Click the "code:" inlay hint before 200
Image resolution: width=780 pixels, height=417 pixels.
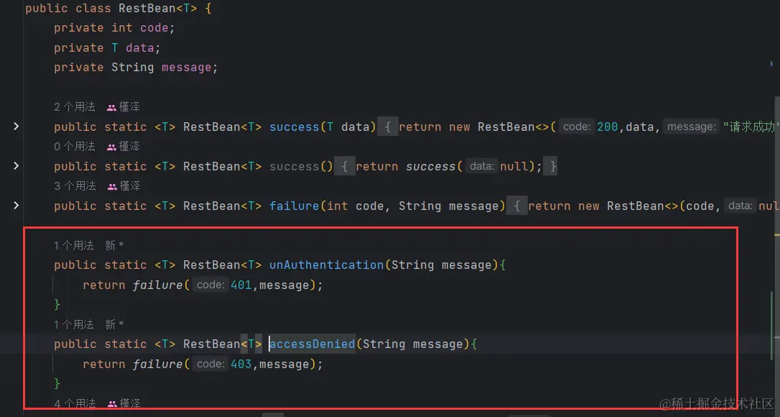[x=576, y=127]
